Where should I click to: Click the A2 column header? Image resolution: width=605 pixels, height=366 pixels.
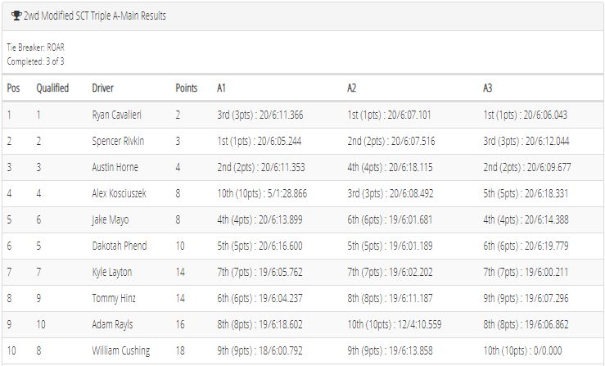coord(351,88)
